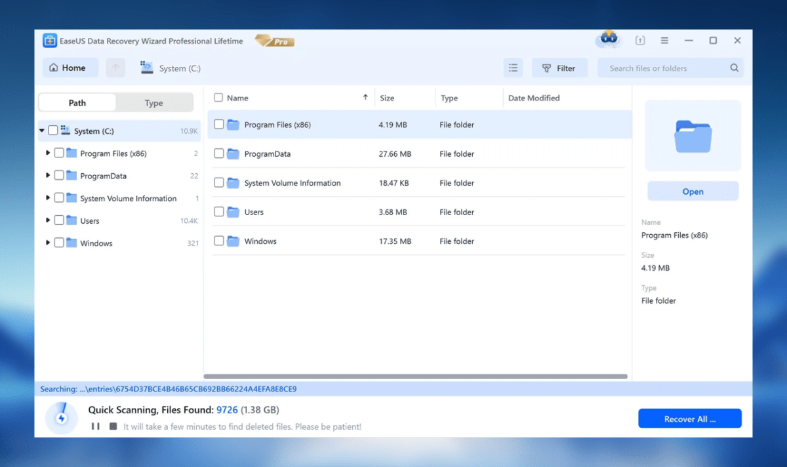The width and height of the screenshot is (787, 467).
Task: Click the Home button
Action: [70, 68]
